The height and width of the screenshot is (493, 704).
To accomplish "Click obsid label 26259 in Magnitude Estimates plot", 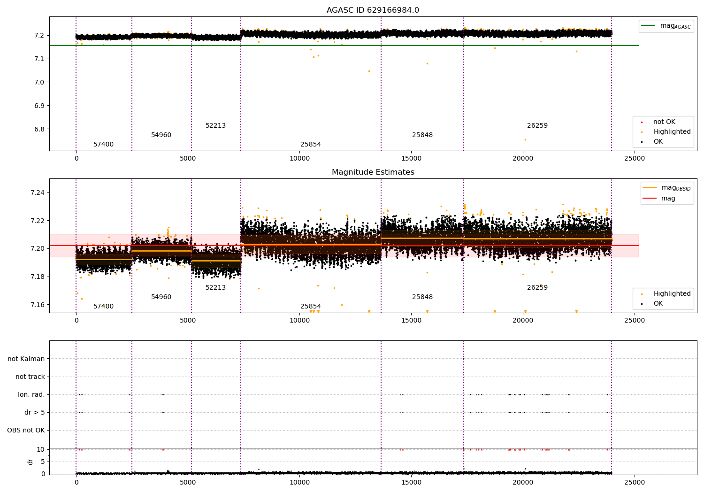I will (537, 287).
